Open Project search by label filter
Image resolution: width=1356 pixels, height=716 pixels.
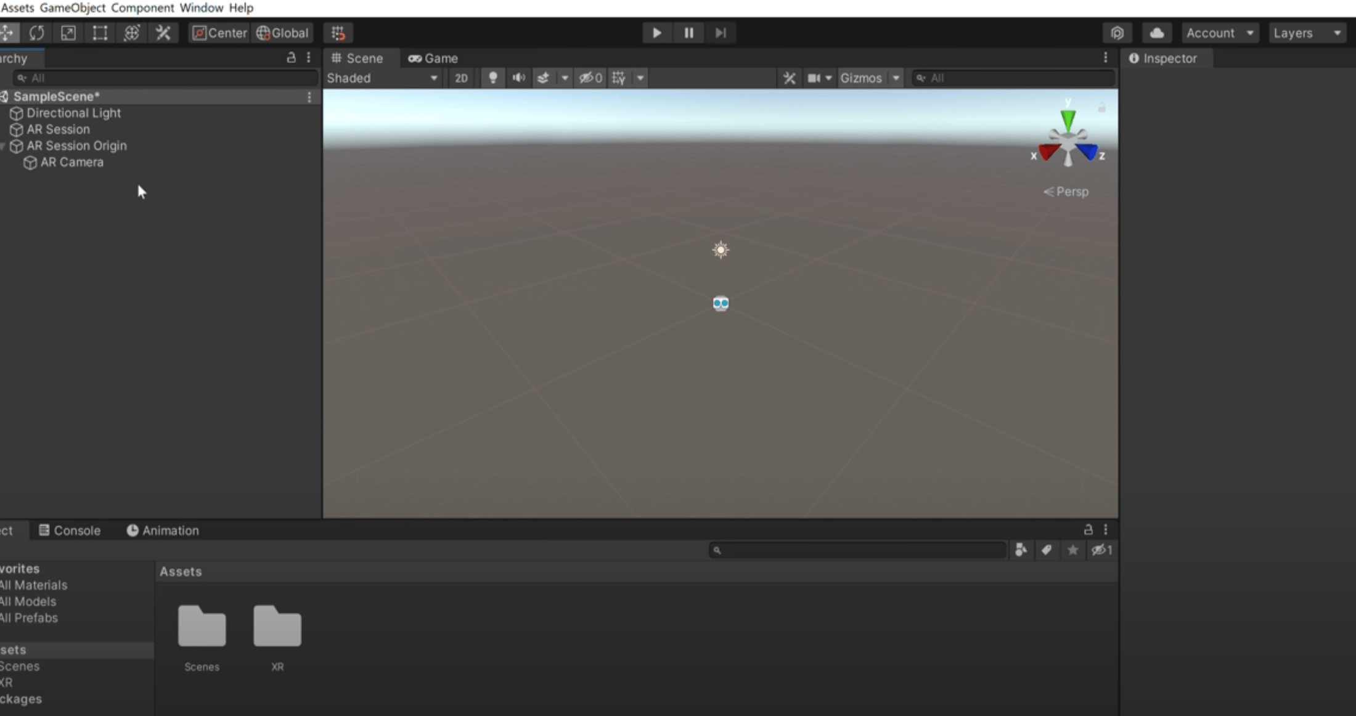[1047, 550]
